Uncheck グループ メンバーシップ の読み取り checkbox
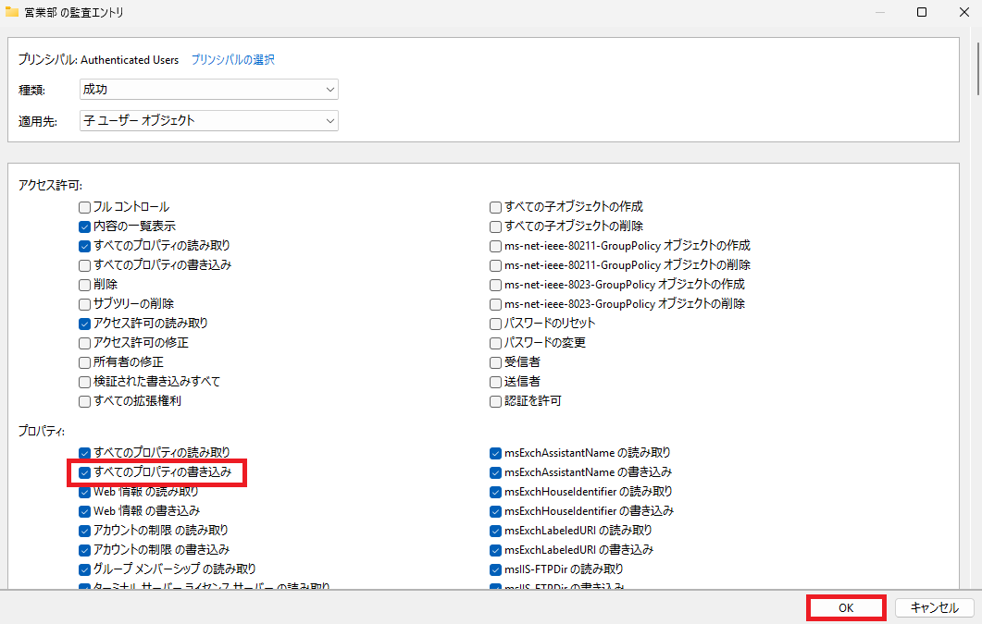This screenshot has width=982, height=624. point(84,569)
